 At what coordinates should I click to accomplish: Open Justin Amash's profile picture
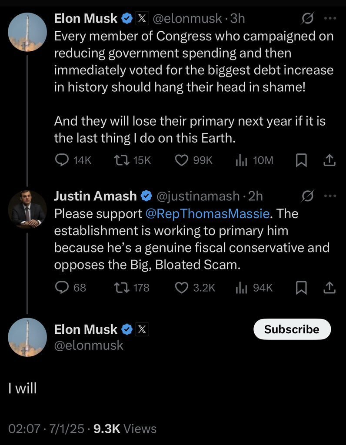coord(27,209)
